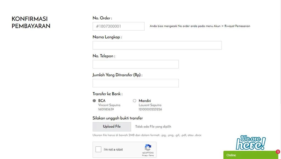
Task: Check the I'm not a robot box
Action: point(98,149)
